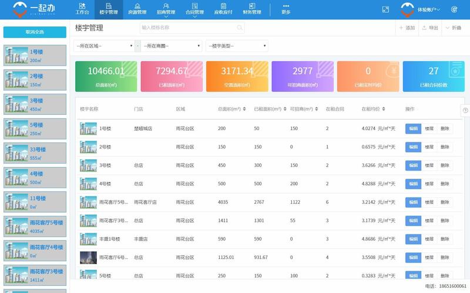Click the 导出 export button
470x293 pixels.
click(430, 28)
